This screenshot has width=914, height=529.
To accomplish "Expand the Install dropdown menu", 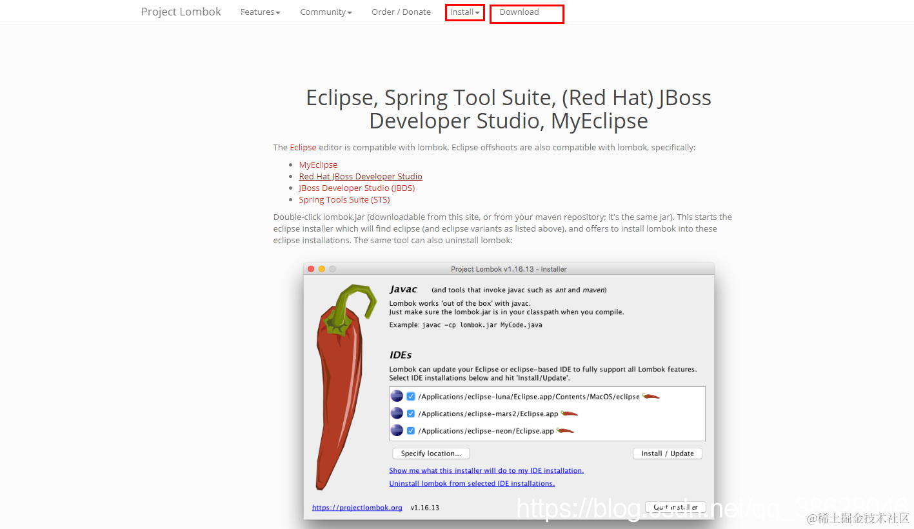I will (x=465, y=12).
